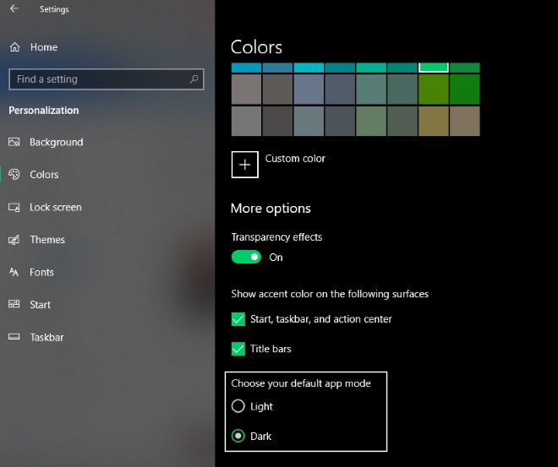
Task: Open Background settings via its picture icon
Action: click(14, 142)
